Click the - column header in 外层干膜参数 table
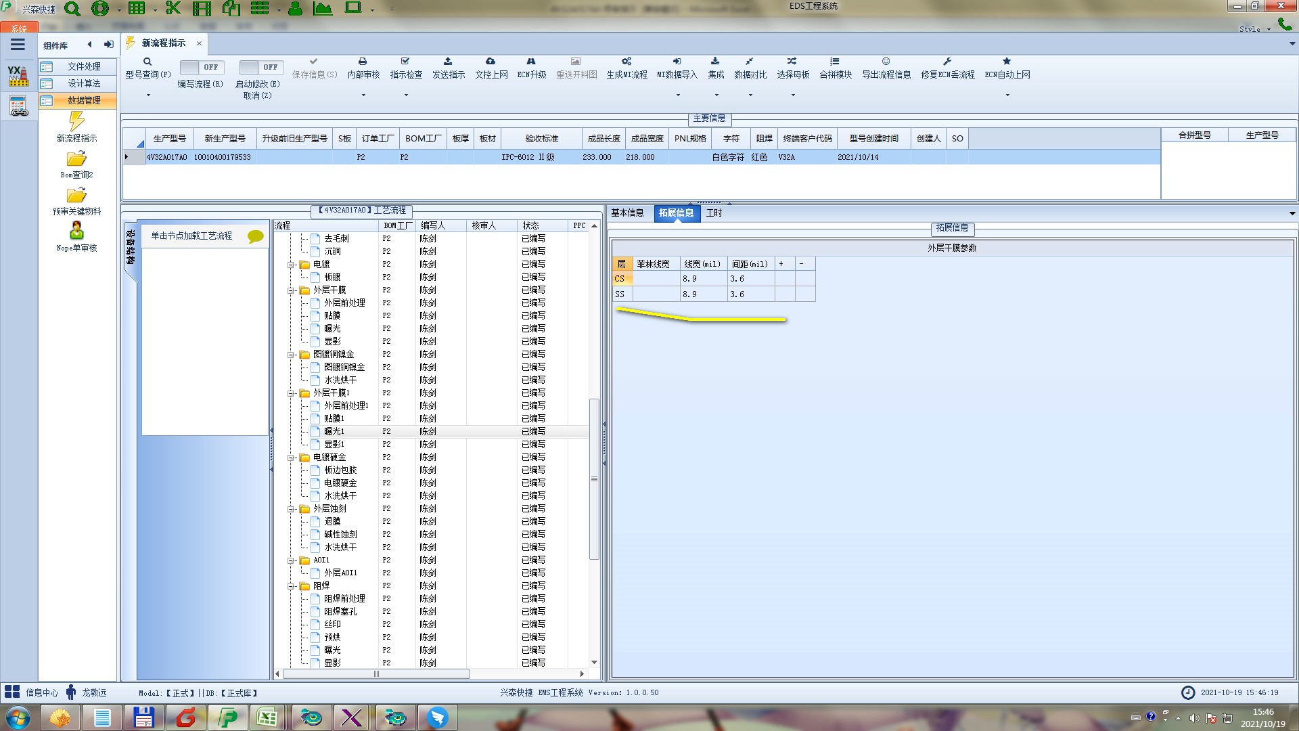This screenshot has width=1299, height=731. [805, 264]
